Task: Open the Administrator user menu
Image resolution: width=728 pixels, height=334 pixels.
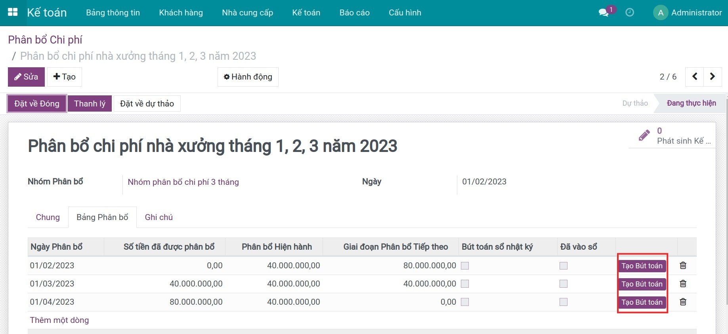Action: pyautogui.click(x=688, y=13)
